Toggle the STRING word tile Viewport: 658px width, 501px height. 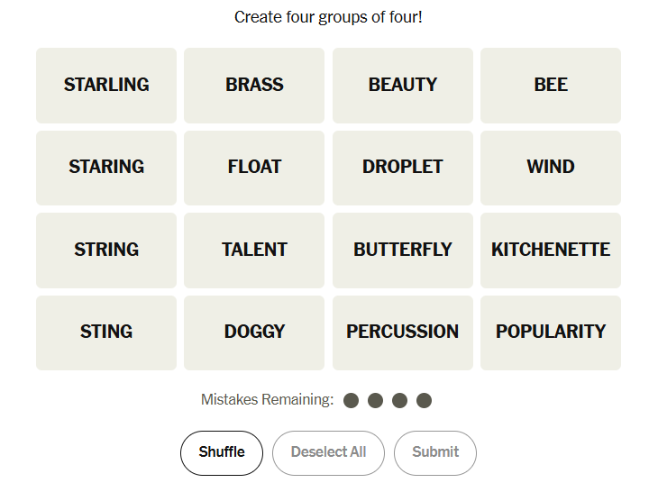106,250
